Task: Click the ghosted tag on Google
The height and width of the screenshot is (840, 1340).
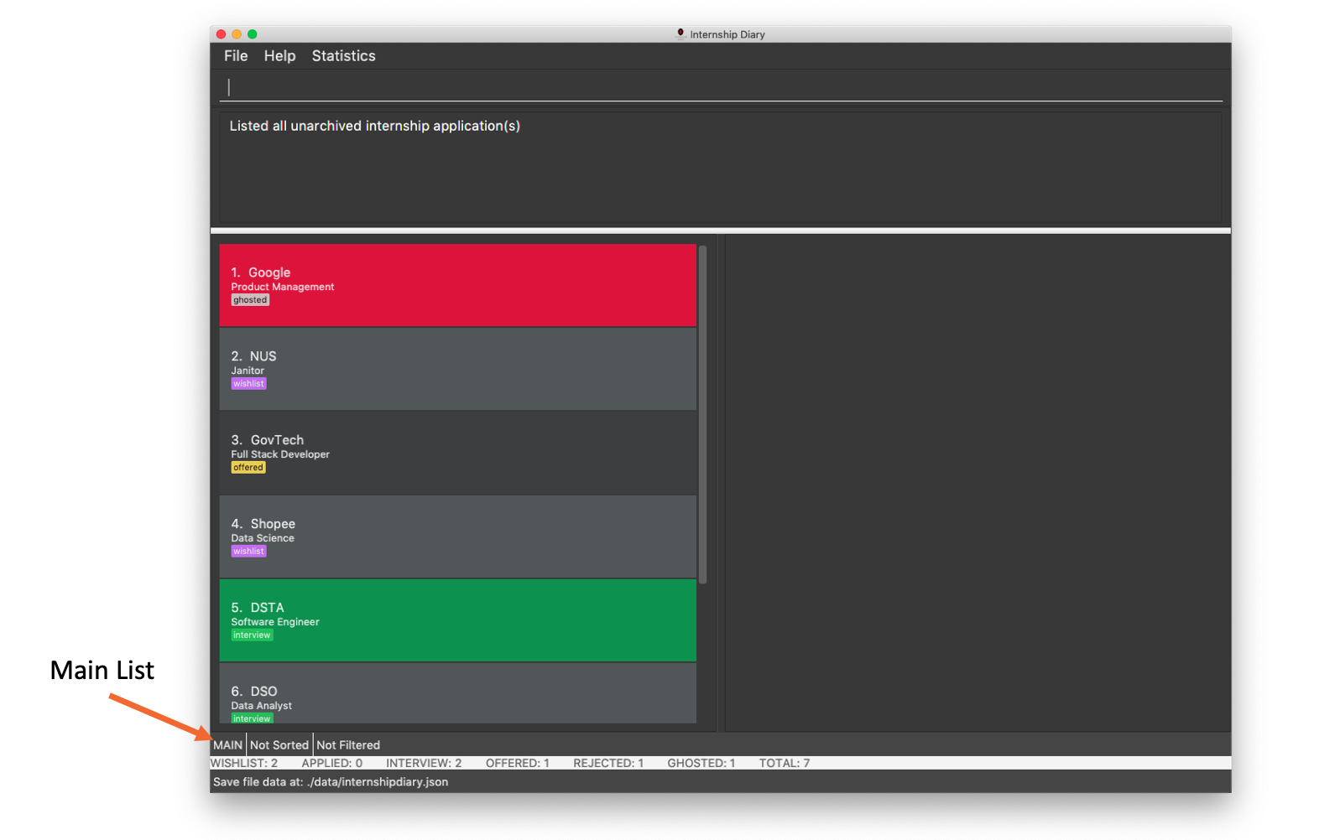Action: [x=250, y=300]
